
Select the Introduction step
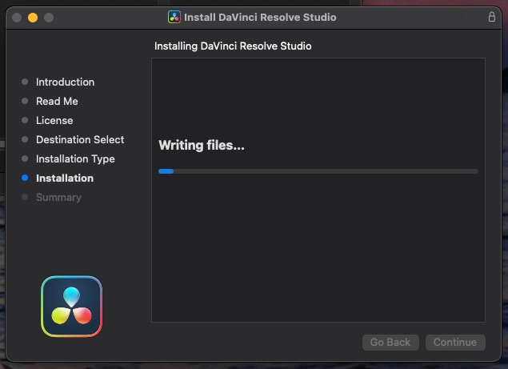(x=65, y=82)
